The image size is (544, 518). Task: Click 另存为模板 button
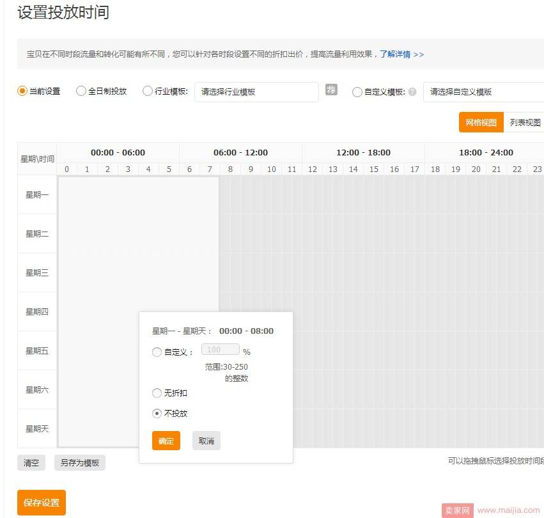[x=80, y=463]
